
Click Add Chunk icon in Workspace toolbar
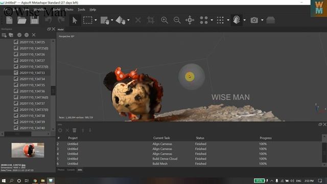point(4,35)
